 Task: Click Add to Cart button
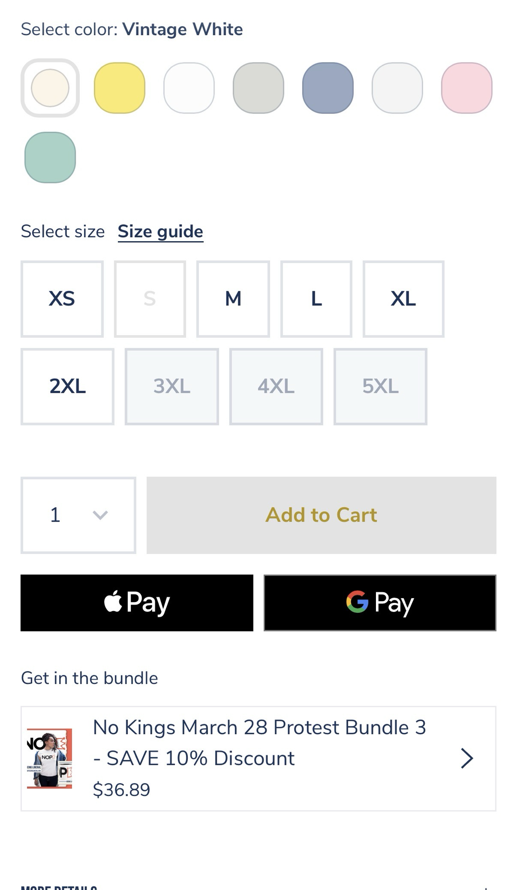[321, 515]
